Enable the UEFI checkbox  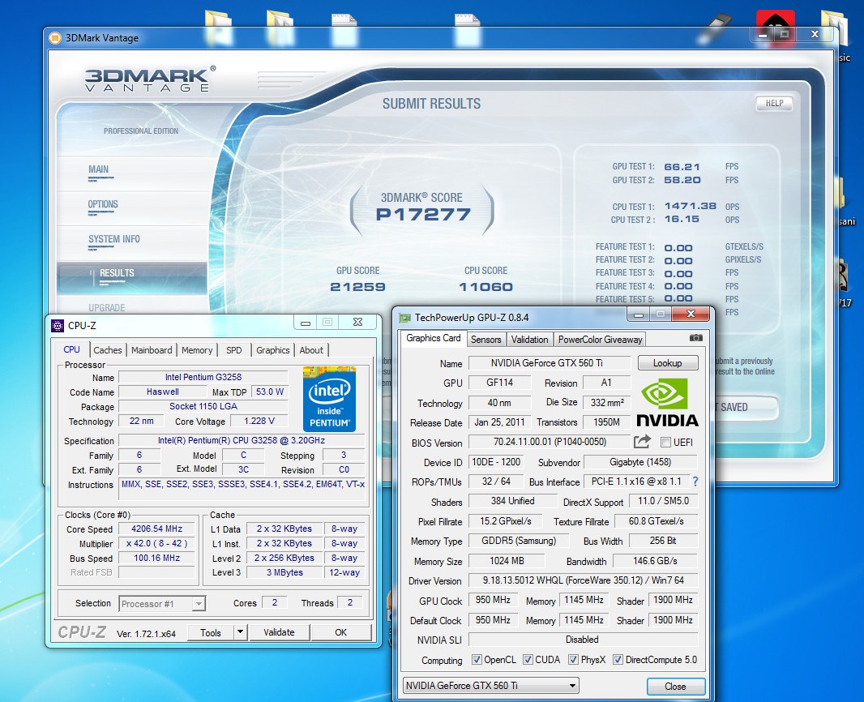click(x=665, y=443)
